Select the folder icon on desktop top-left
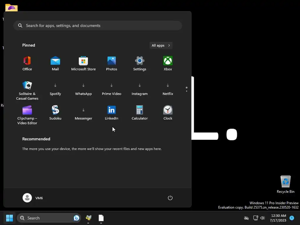300x225 pixels. [x=11, y=7]
